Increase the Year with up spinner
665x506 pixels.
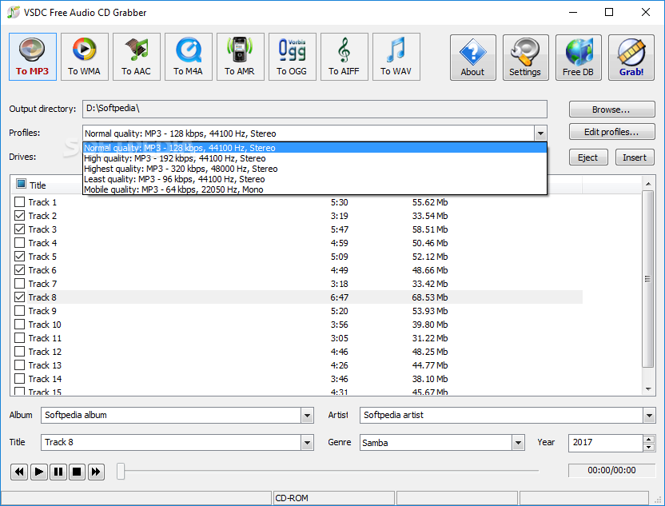tap(648, 439)
